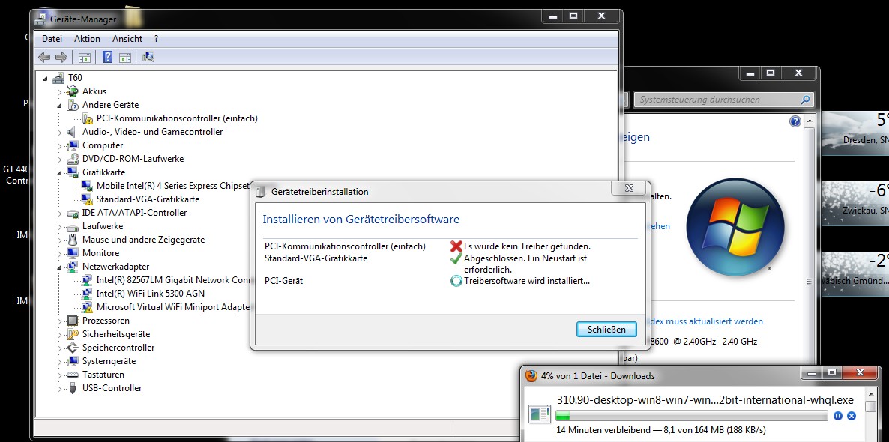889x442 pixels.
Task: Click the mouse icon for Mäuse und andere Zeigegeräte
Action: pos(72,240)
